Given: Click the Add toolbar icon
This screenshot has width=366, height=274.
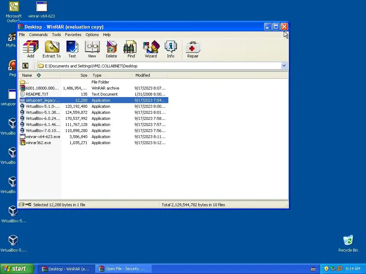Looking at the screenshot, I should click(x=31, y=49).
